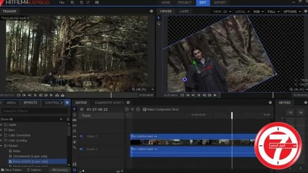Toggle Video 1 track visibility eye
Viewport: 308px width, 173px height.
(81, 136)
